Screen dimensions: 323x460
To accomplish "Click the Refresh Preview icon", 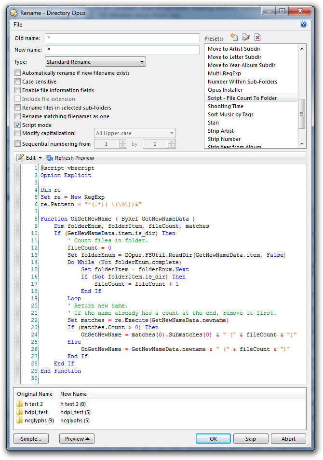I will coord(49,158).
